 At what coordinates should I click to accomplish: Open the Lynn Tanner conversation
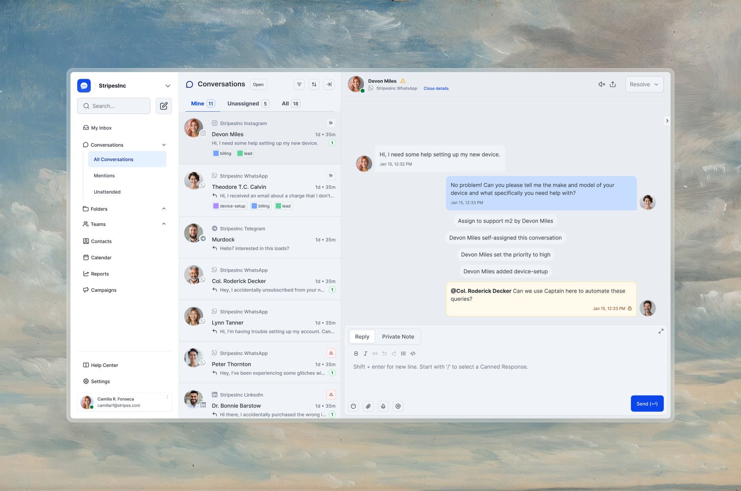click(x=260, y=321)
